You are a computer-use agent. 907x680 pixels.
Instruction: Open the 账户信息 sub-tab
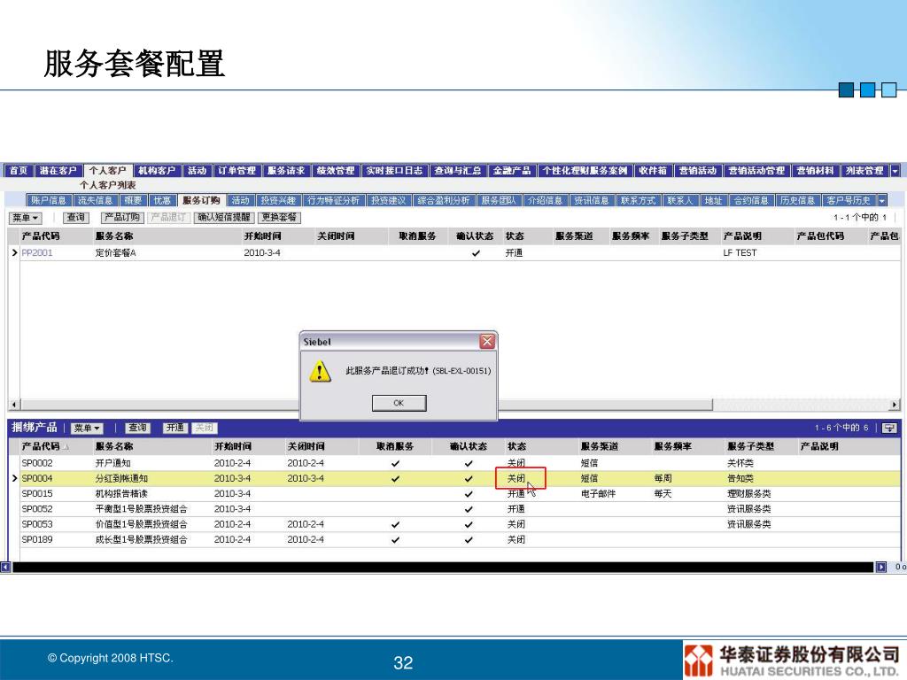49,201
